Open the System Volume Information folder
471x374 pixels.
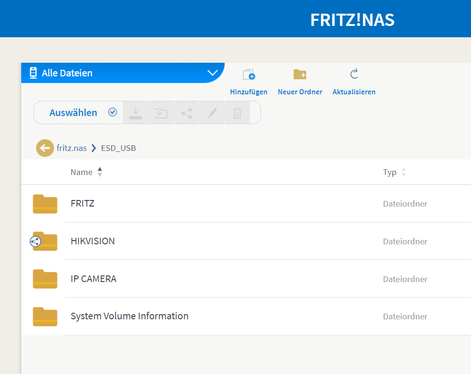pos(129,316)
